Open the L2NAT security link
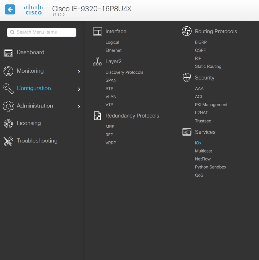Image resolution: width=259 pixels, height=260 pixels. click(x=201, y=113)
